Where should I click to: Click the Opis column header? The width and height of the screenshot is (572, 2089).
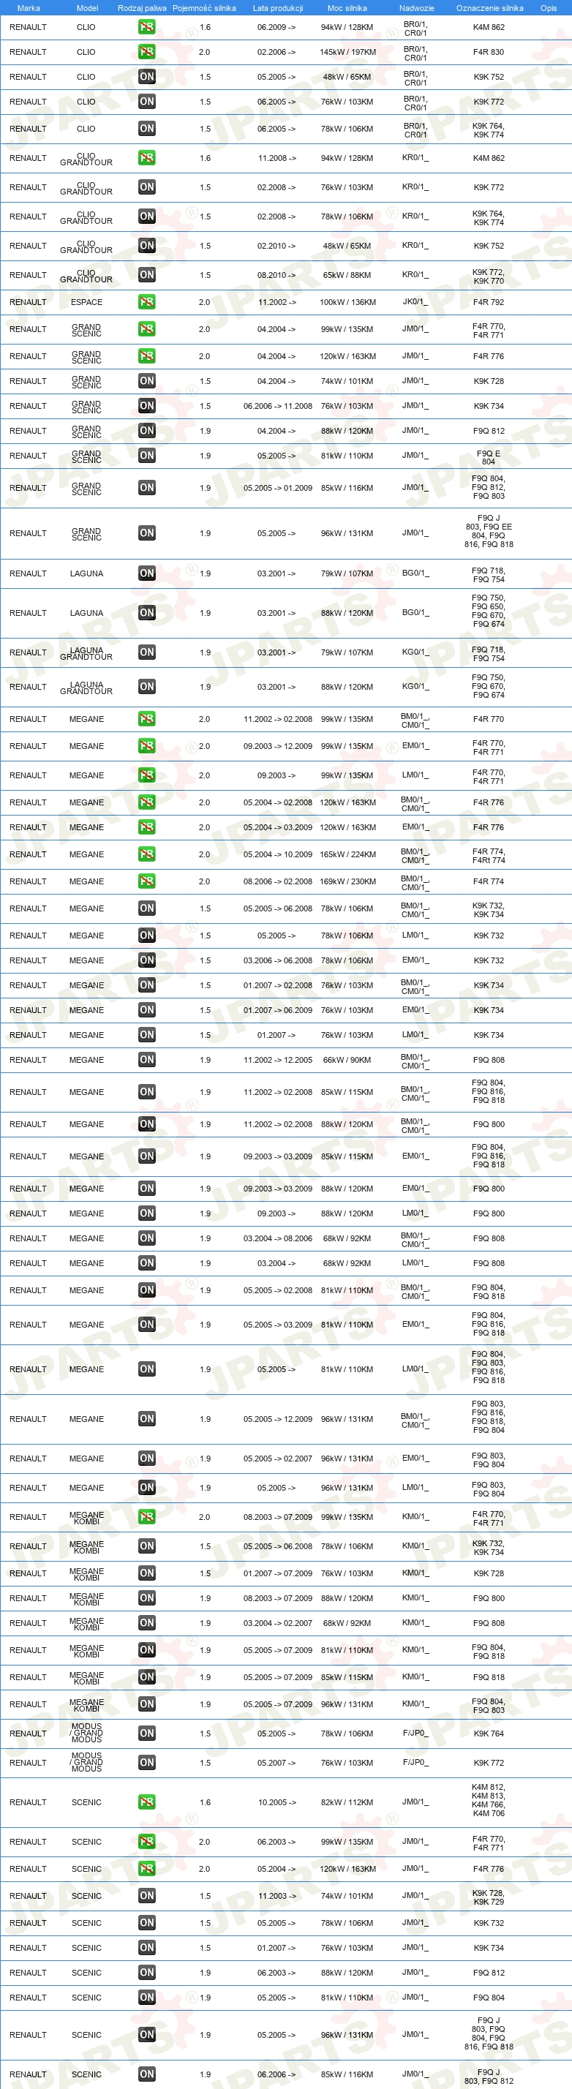coord(549,8)
